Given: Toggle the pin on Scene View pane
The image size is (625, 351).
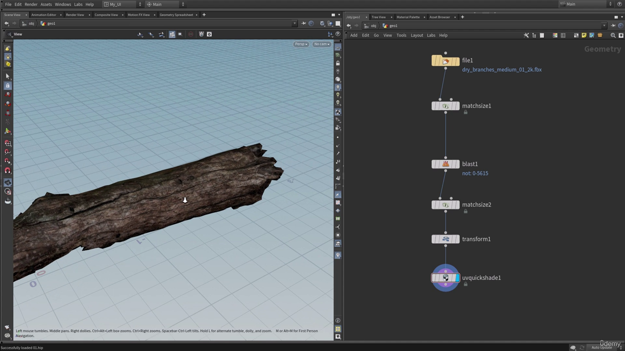Looking at the screenshot, I should tap(303, 23).
